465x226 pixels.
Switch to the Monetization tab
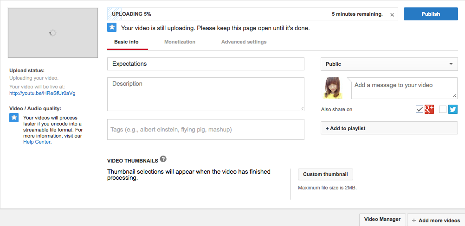[180, 42]
